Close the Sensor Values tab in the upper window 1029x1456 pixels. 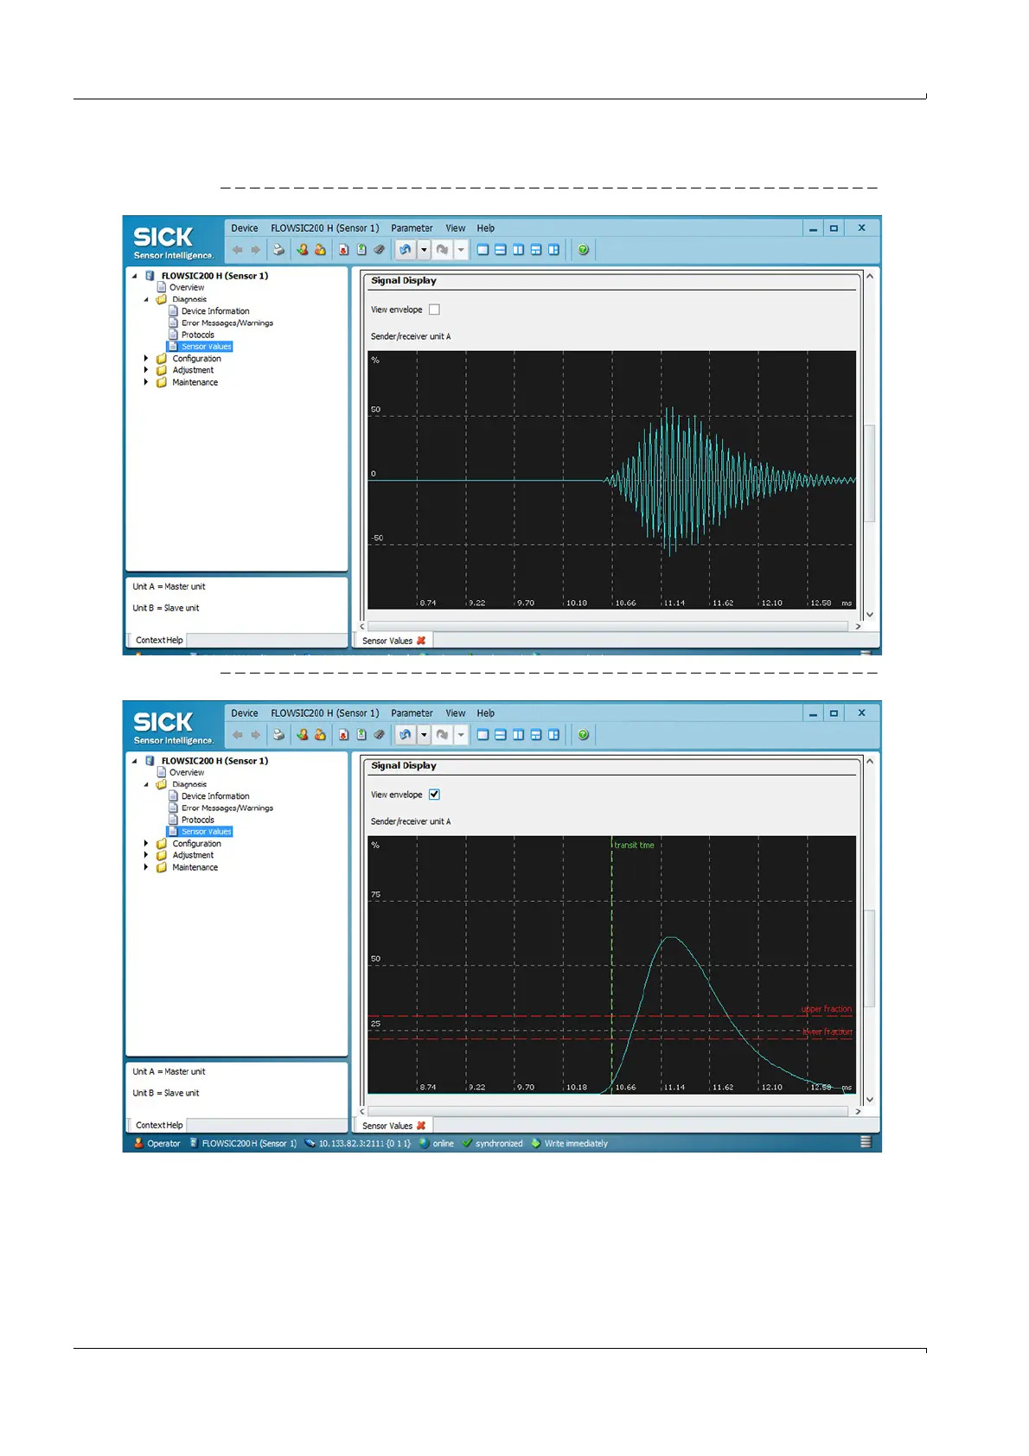421,641
